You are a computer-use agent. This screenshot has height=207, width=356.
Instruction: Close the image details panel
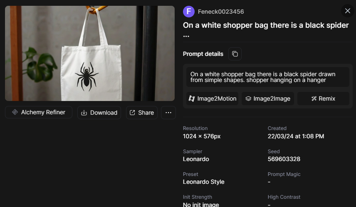(x=347, y=11)
